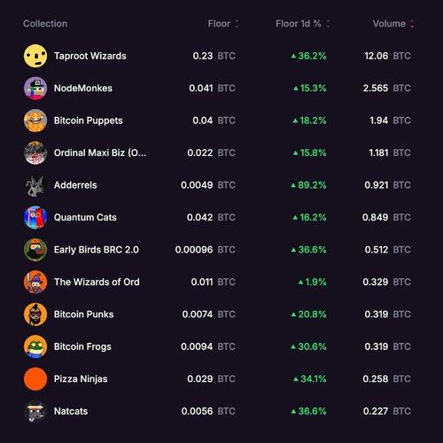The height and width of the screenshot is (443, 443).
Task: Sort by Floor column arrows
Action: coord(237,24)
